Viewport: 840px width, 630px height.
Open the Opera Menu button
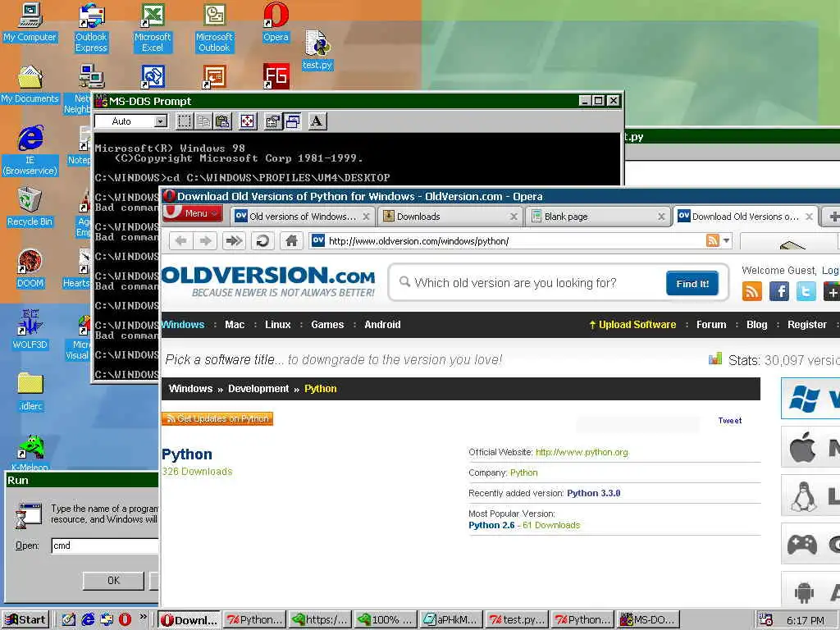193,213
